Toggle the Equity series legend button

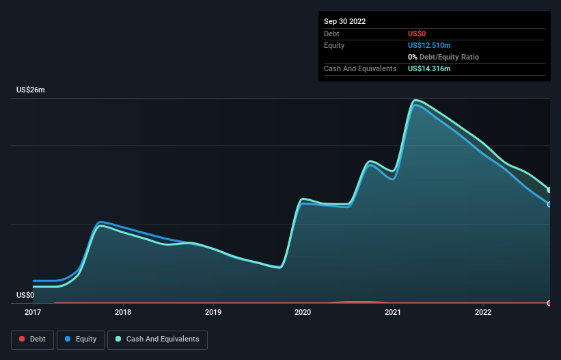(81, 339)
